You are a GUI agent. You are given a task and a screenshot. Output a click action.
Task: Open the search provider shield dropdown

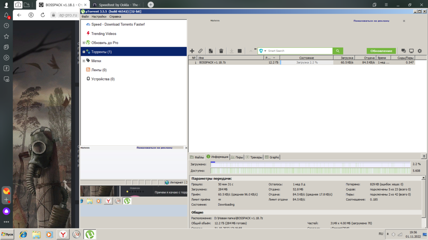coord(262,51)
